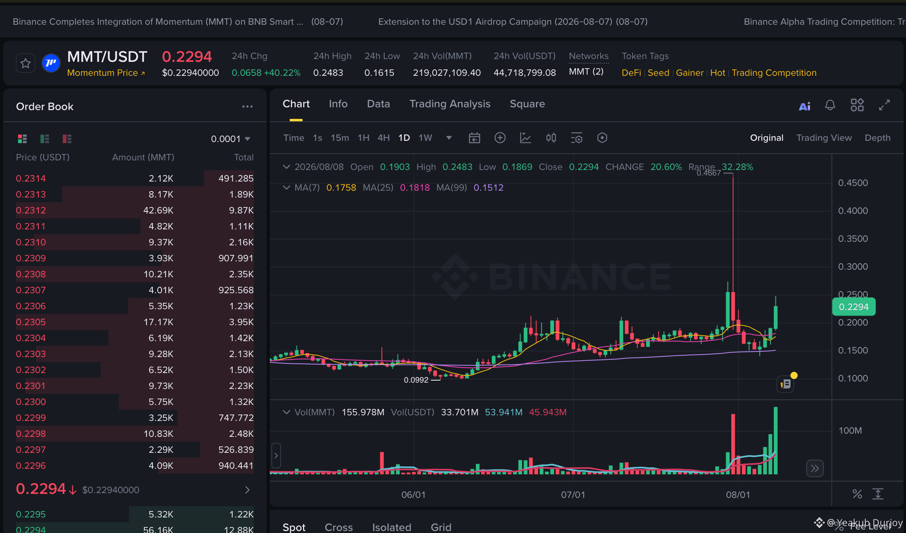Collapse the Vol(MMT) indicator legend

click(286, 412)
